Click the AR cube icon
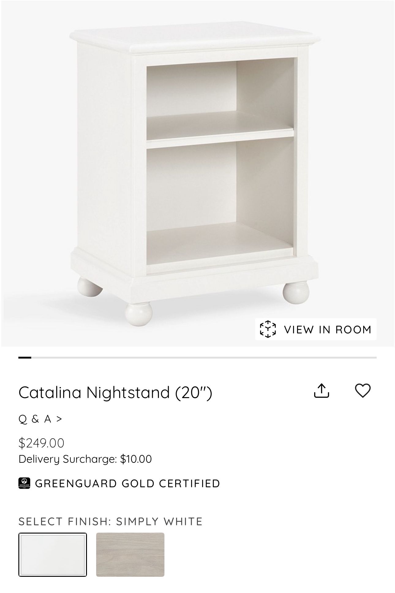 pyautogui.click(x=268, y=329)
